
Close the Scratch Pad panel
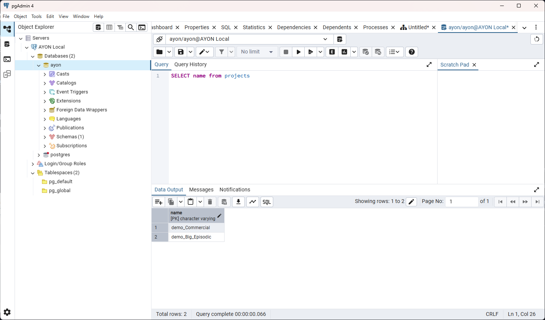tap(474, 65)
